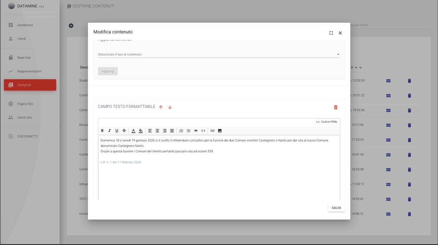
Task: Toggle italic formatting in the editor
Action: click(109, 131)
